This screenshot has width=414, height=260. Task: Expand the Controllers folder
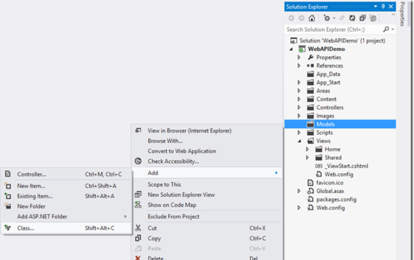tap(299, 108)
